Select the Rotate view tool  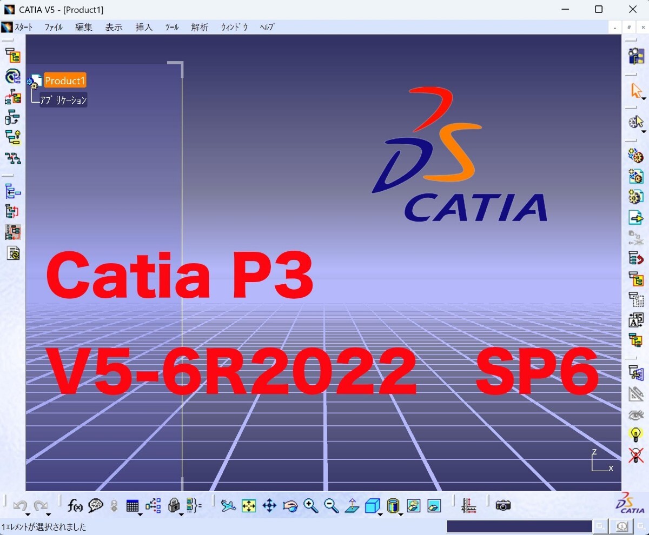point(289,506)
